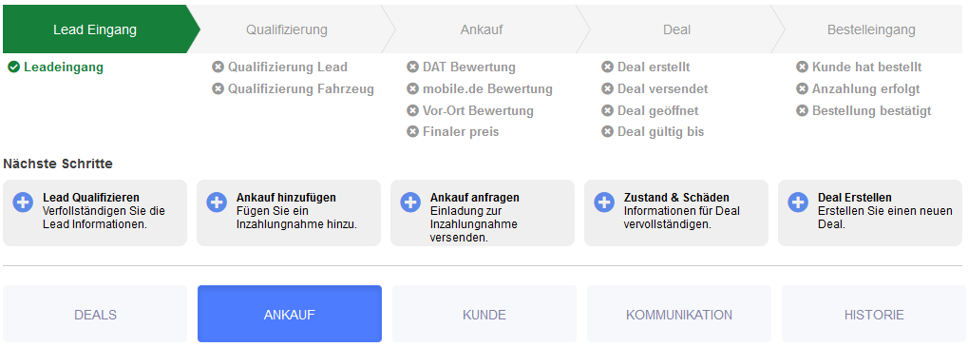This screenshot has height=347, width=968.
Task: Open the HISTORIE tab
Action: pyautogui.click(x=874, y=315)
